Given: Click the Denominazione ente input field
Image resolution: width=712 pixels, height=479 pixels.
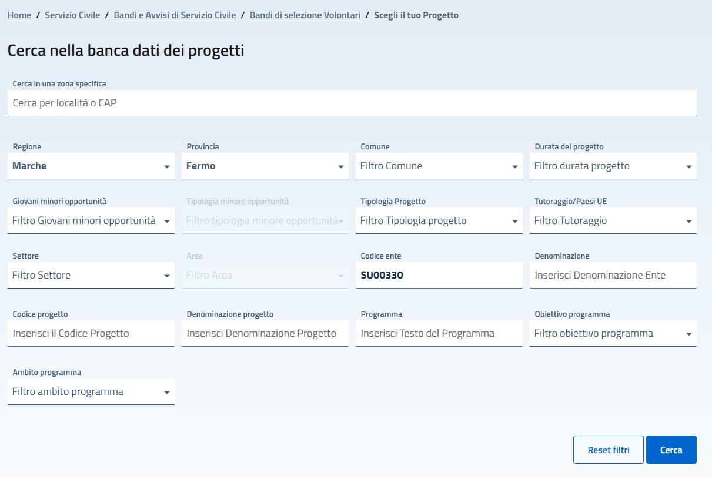Looking at the screenshot, I should pos(613,276).
